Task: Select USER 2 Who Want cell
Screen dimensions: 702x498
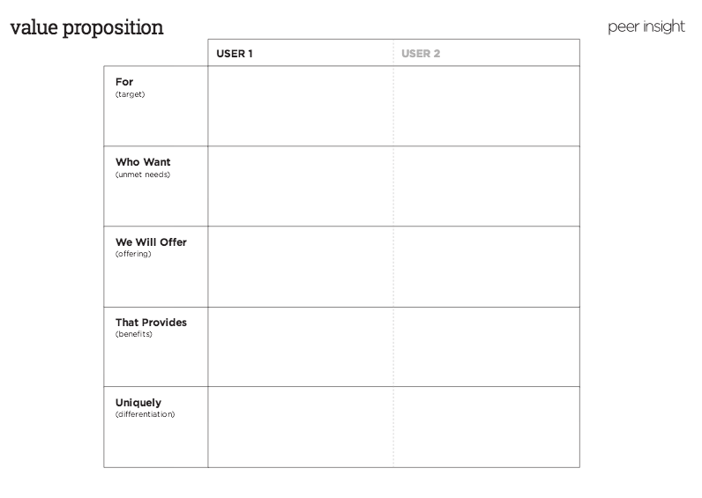Action: click(487, 186)
